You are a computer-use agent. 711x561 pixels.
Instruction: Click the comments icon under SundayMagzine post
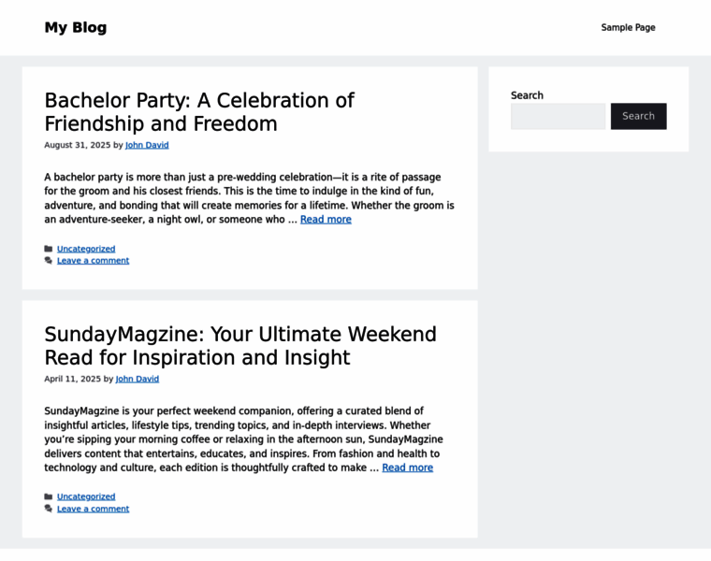click(49, 509)
